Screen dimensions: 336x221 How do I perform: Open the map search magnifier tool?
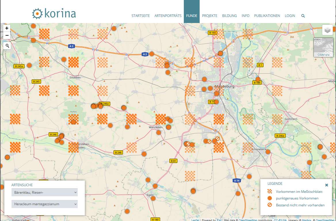point(7,46)
